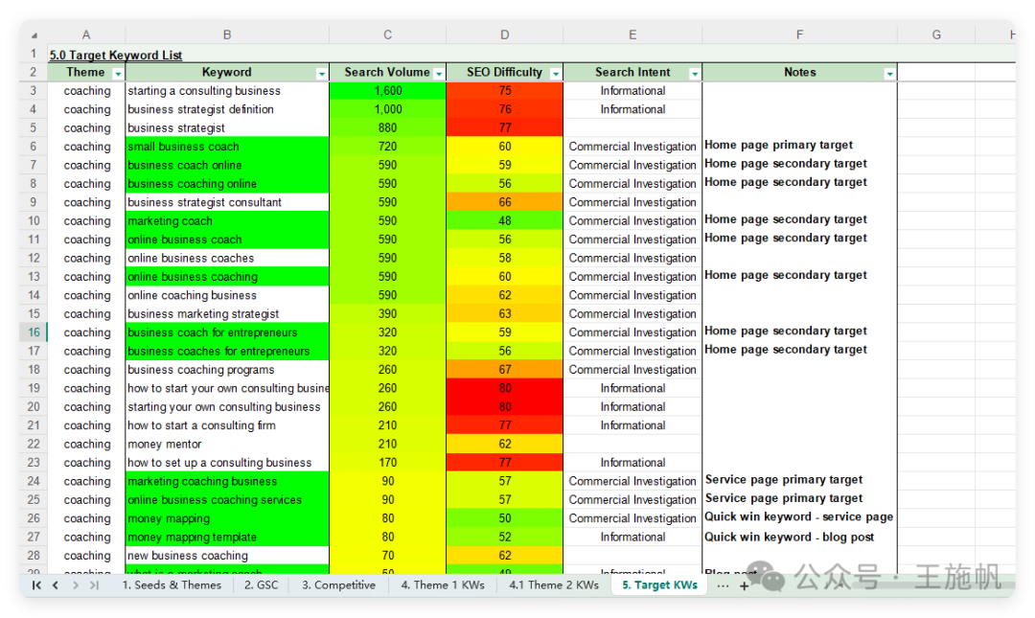Switch to the 1. Seeds & Themes tab
Image resolution: width=1035 pixels, height=618 pixels.
tap(172, 585)
